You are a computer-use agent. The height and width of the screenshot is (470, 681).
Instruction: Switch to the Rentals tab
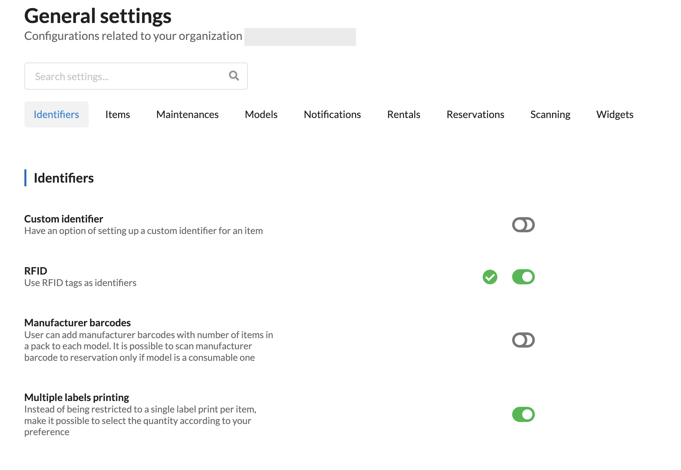(x=404, y=115)
